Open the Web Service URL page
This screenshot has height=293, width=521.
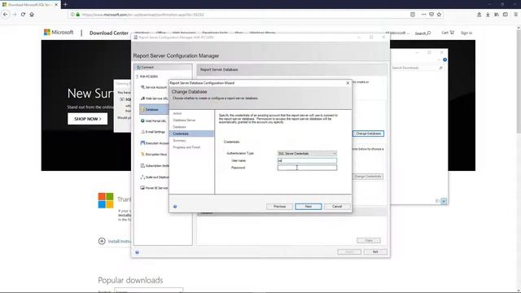tap(154, 98)
